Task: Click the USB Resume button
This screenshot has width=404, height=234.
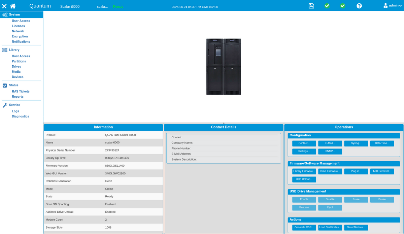Action: coord(304,208)
